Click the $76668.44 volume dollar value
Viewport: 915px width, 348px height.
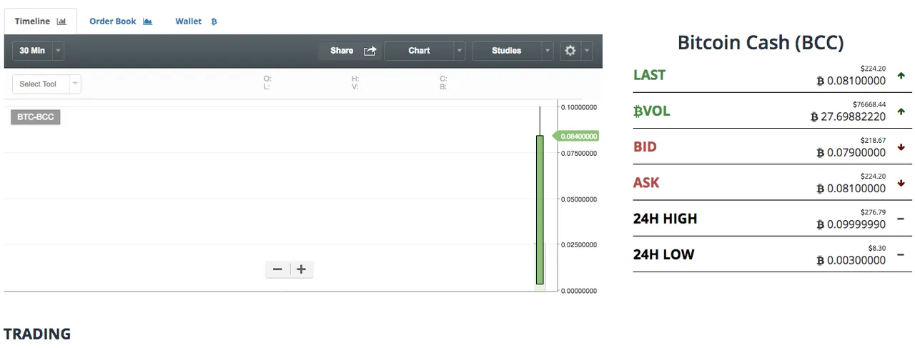click(x=869, y=104)
